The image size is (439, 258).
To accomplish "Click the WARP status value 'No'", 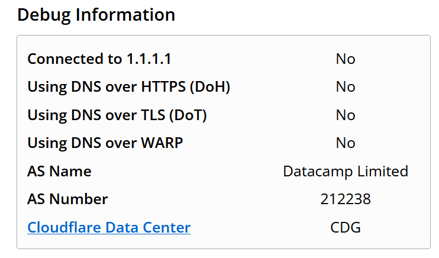I will click(346, 143).
